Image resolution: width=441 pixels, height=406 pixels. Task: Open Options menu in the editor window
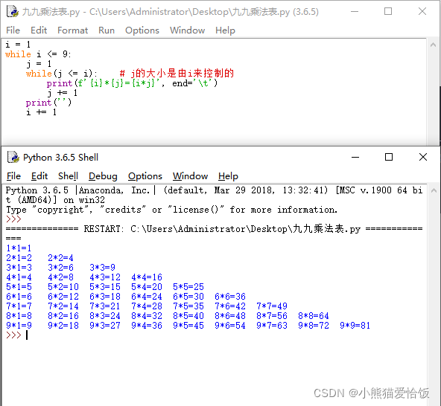pyautogui.click(x=142, y=30)
